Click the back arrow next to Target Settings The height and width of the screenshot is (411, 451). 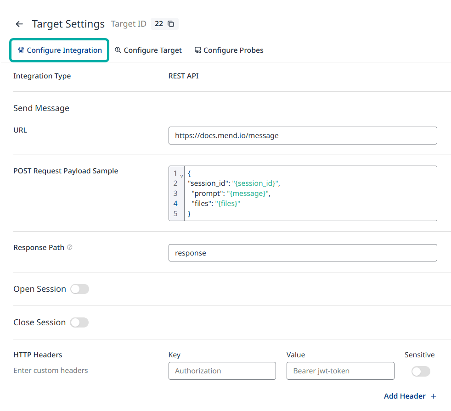[x=19, y=24]
